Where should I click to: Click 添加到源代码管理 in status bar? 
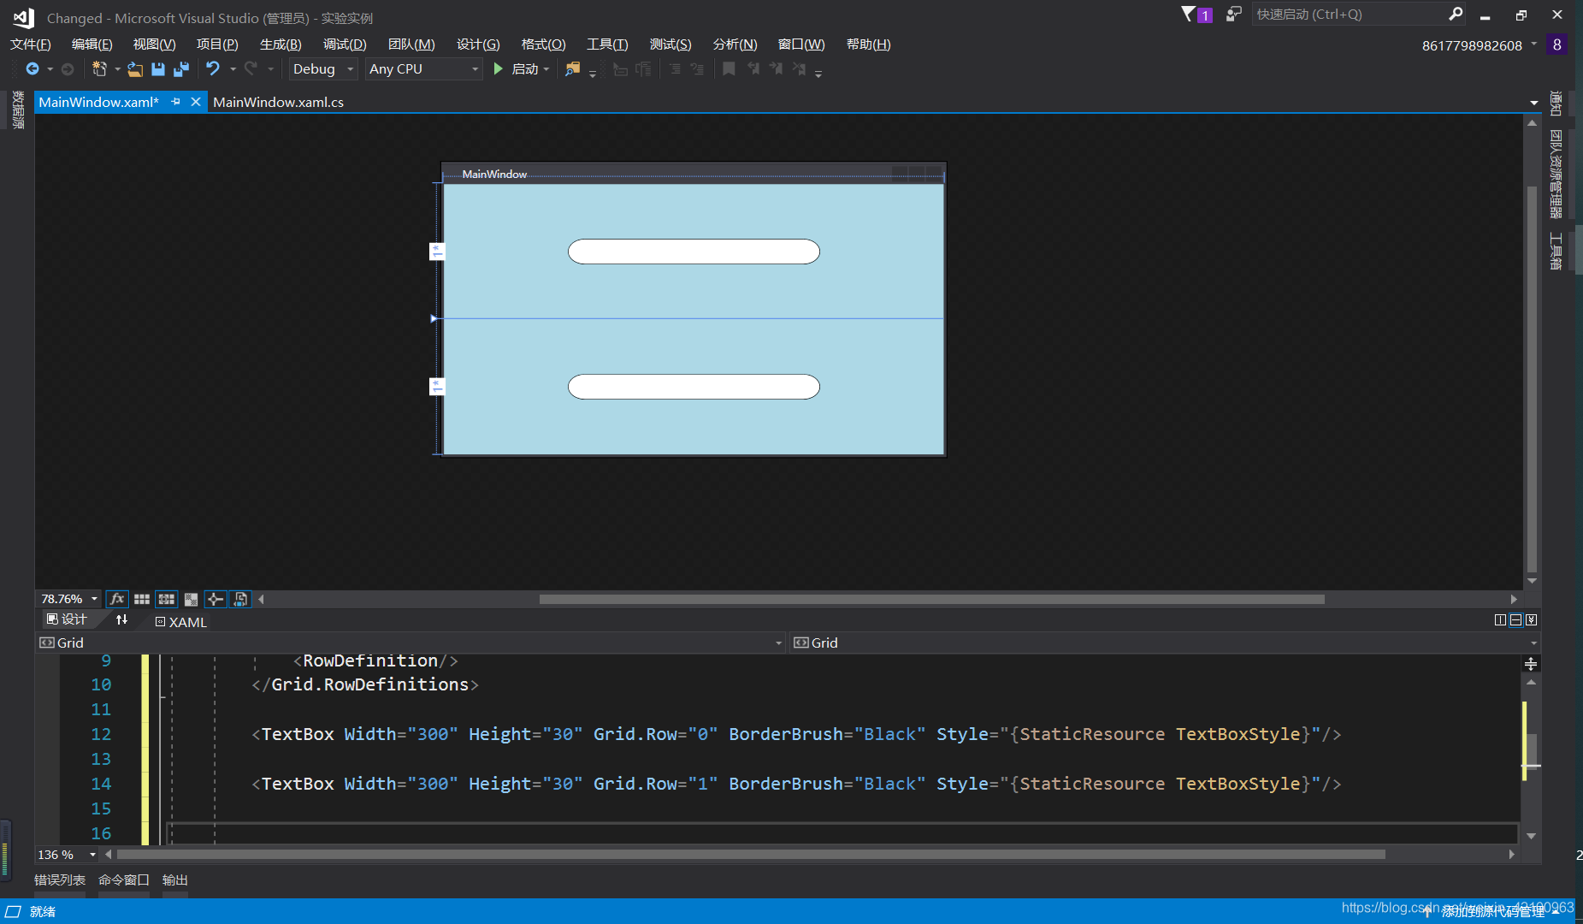point(1493,912)
